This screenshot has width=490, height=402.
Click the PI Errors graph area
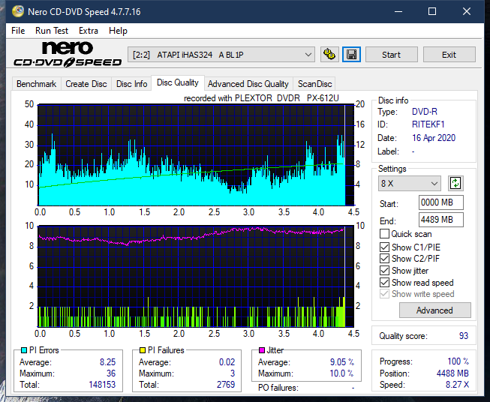pyautogui.click(x=196, y=155)
